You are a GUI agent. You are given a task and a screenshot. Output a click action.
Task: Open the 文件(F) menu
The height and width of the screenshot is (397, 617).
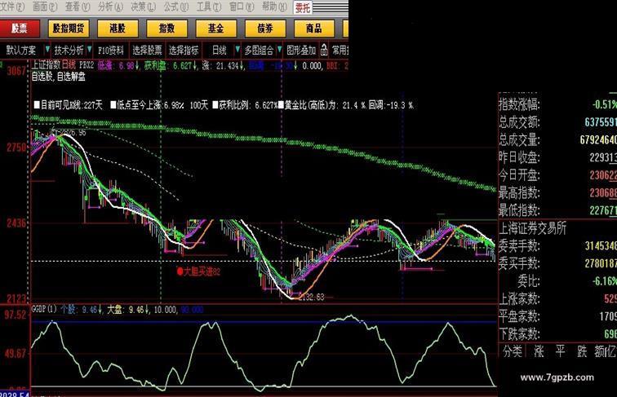coord(11,7)
